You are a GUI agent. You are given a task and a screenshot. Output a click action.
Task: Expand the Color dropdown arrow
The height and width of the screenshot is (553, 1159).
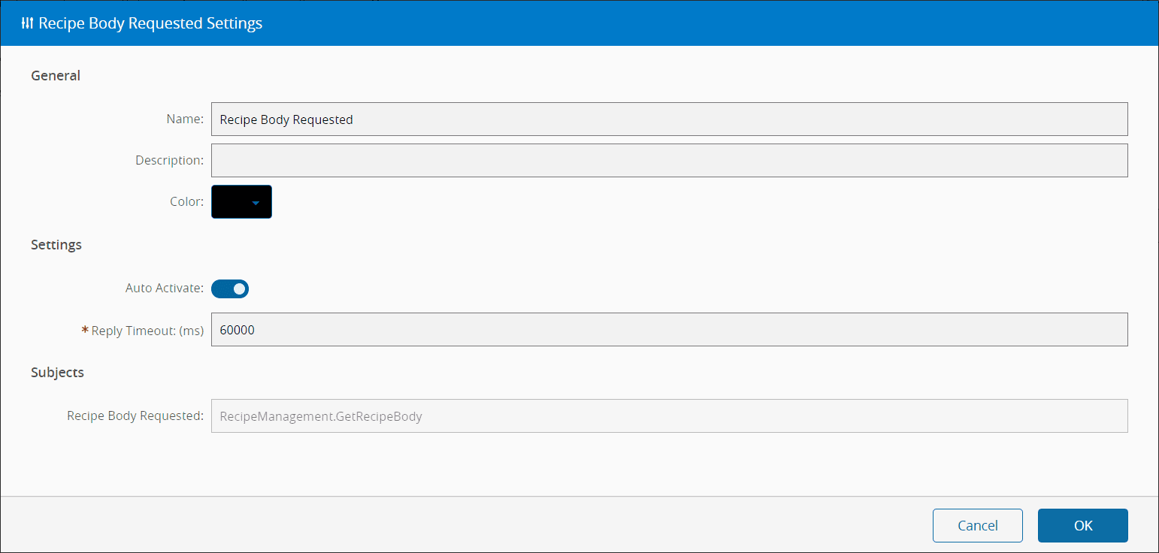(x=256, y=202)
